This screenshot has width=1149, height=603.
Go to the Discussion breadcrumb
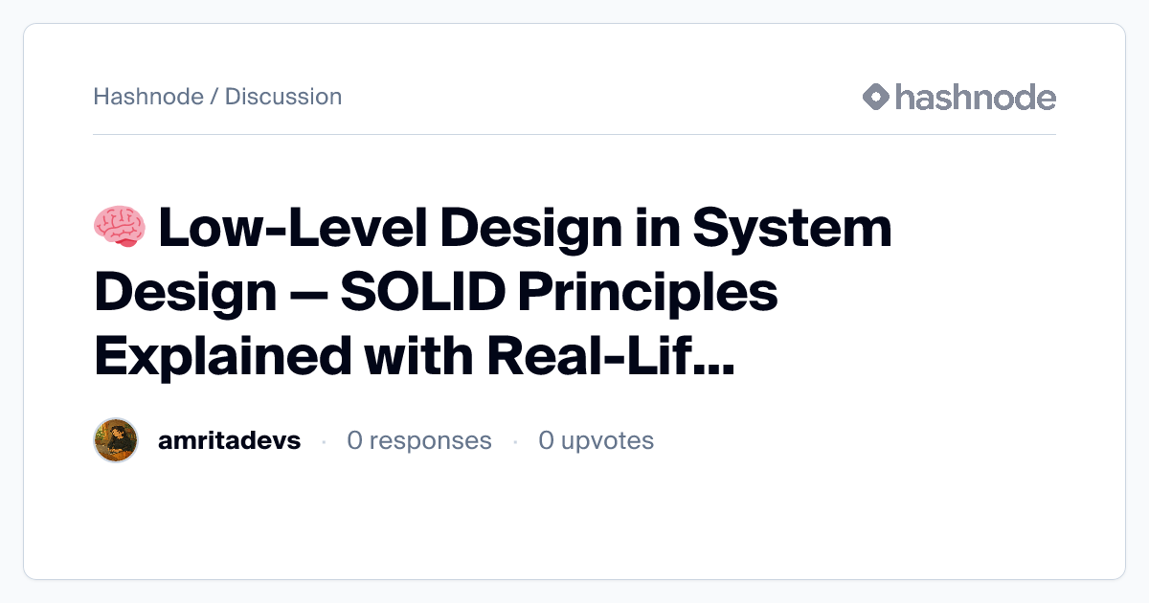(x=283, y=97)
